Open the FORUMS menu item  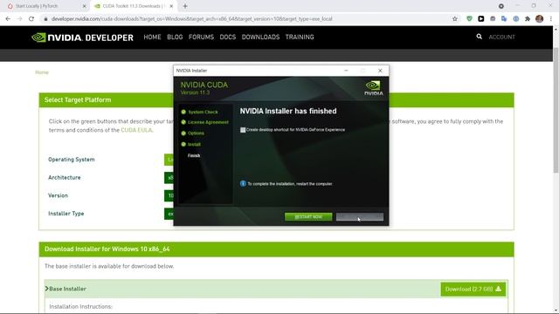(201, 37)
